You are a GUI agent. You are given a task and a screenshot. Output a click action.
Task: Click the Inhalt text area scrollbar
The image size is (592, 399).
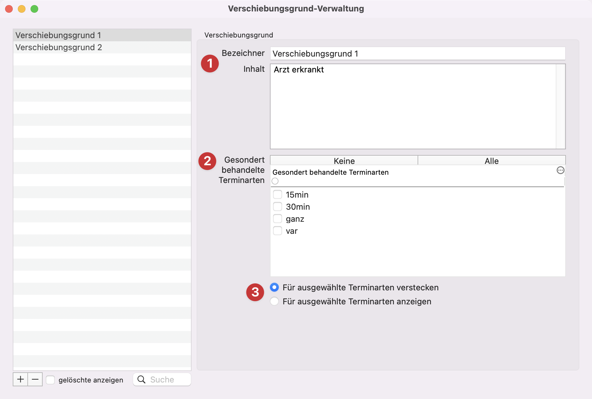560,106
